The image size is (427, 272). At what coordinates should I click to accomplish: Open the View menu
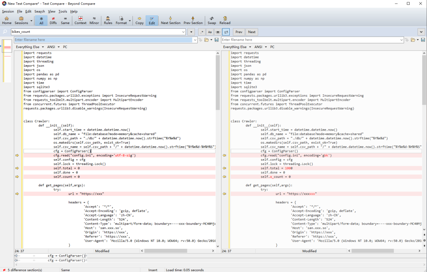coord(52,11)
